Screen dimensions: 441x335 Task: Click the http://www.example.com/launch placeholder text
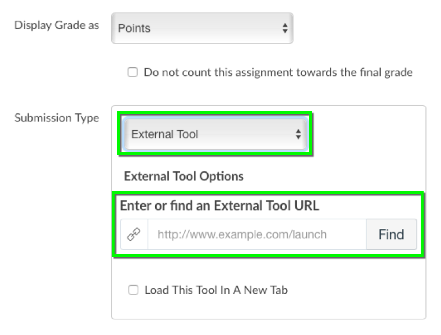point(242,234)
